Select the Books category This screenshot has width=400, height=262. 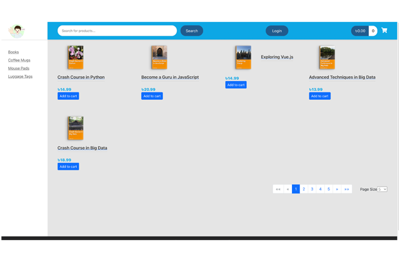pos(13,52)
